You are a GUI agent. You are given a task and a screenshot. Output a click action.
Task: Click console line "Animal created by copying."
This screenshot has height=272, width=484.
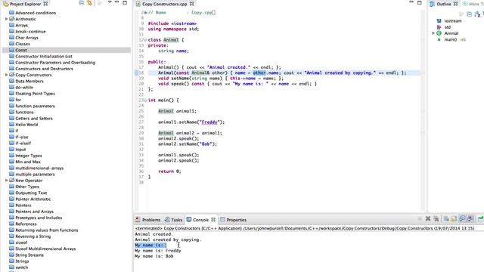[168, 240]
